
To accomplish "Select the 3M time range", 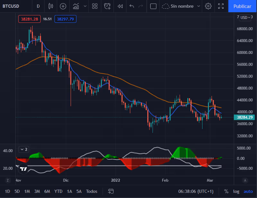I will [x=37, y=191].
